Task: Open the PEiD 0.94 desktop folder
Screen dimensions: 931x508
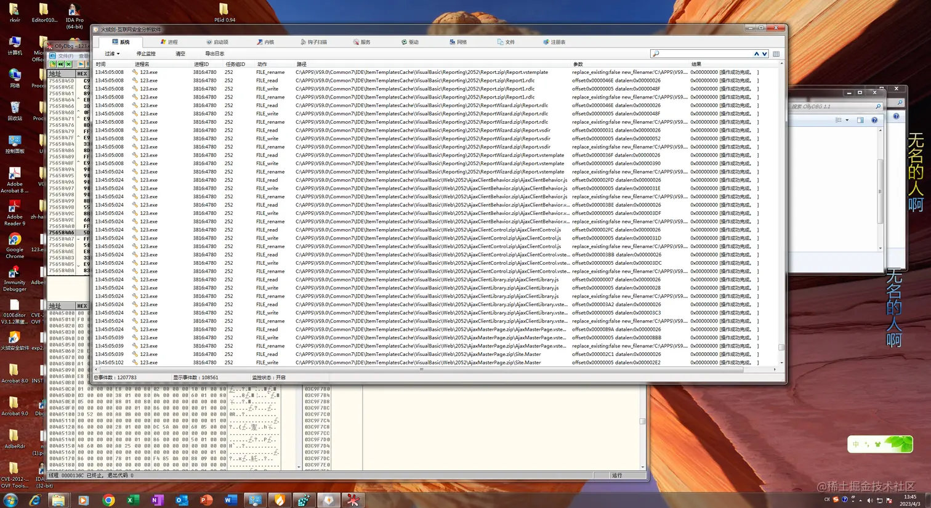Action: pyautogui.click(x=224, y=14)
